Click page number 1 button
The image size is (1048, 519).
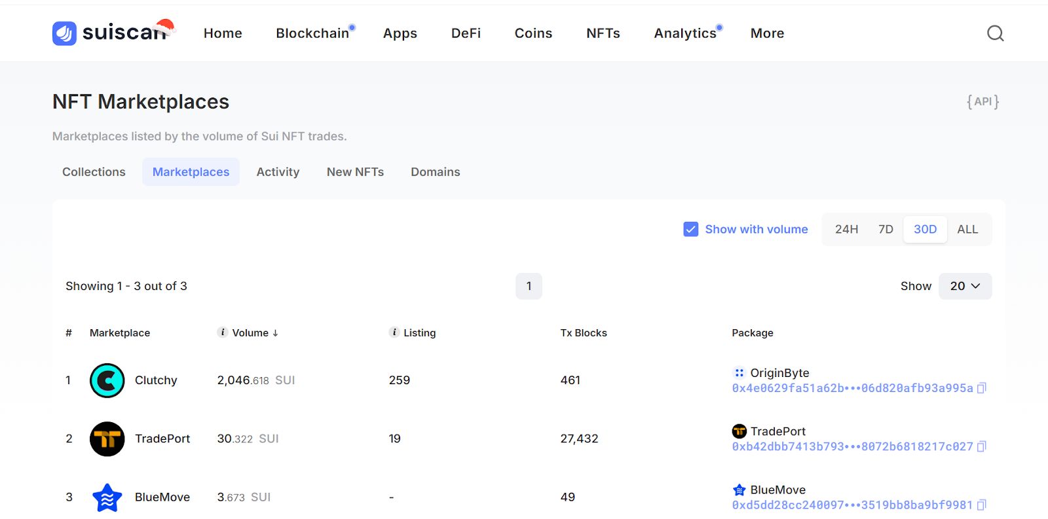(529, 286)
